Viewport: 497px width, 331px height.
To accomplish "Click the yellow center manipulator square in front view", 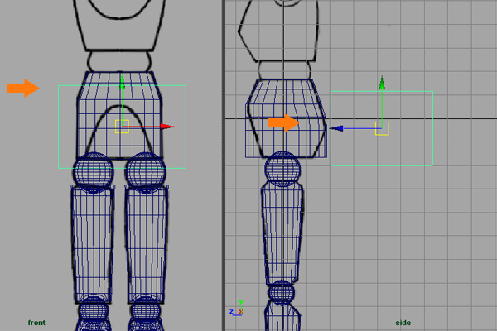I will coord(122,127).
